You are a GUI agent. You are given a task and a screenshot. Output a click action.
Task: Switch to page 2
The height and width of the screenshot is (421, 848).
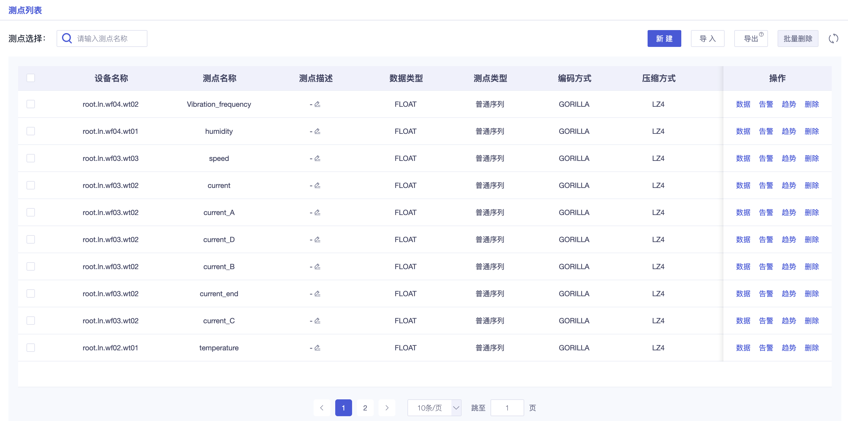click(x=365, y=407)
